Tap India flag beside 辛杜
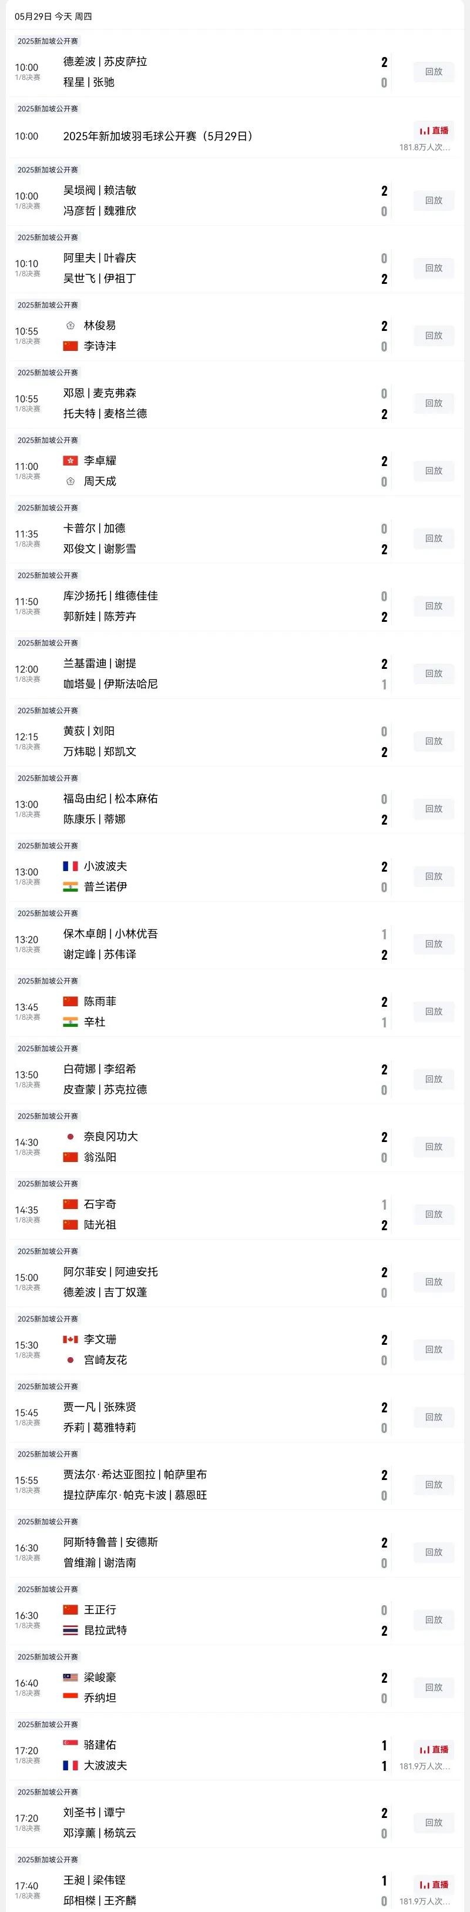Image resolution: width=470 pixels, height=1912 pixels. pos(70,1022)
